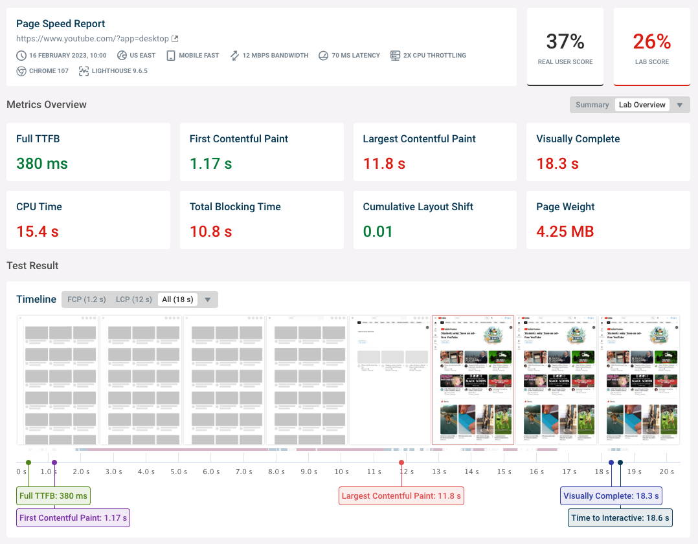Open the Full TTFB metric card
This screenshot has height=544, width=698.
(88, 152)
